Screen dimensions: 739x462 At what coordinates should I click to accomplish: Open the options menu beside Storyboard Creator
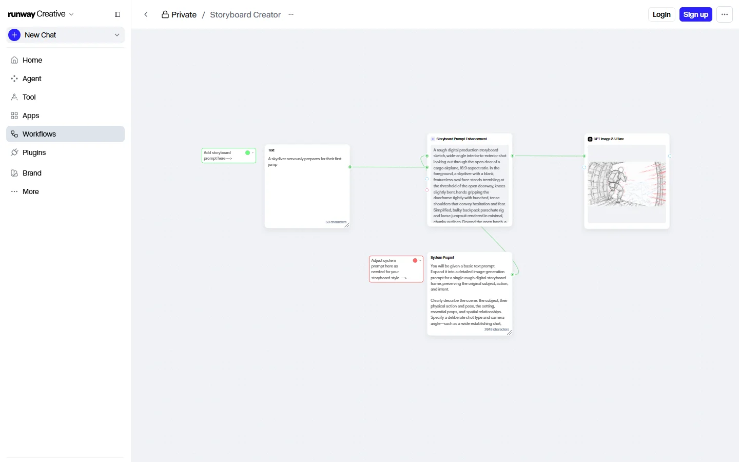(x=291, y=14)
